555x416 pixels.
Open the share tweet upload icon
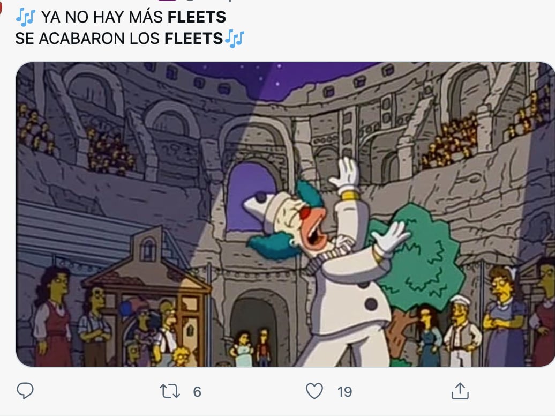pyautogui.click(x=460, y=391)
